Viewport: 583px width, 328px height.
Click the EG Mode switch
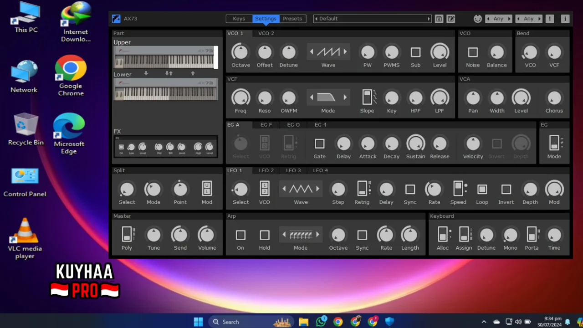coord(554,143)
